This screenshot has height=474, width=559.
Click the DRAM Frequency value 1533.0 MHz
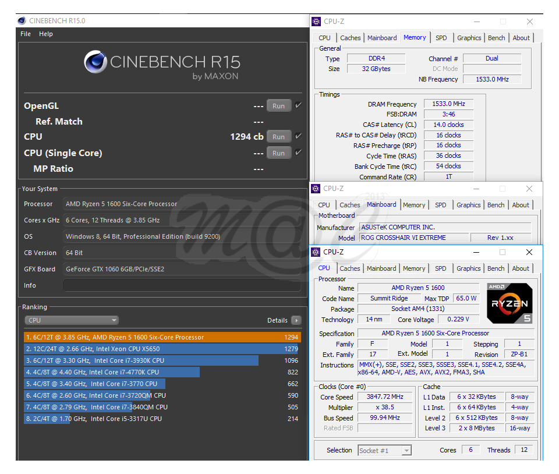tap(448, 104)
